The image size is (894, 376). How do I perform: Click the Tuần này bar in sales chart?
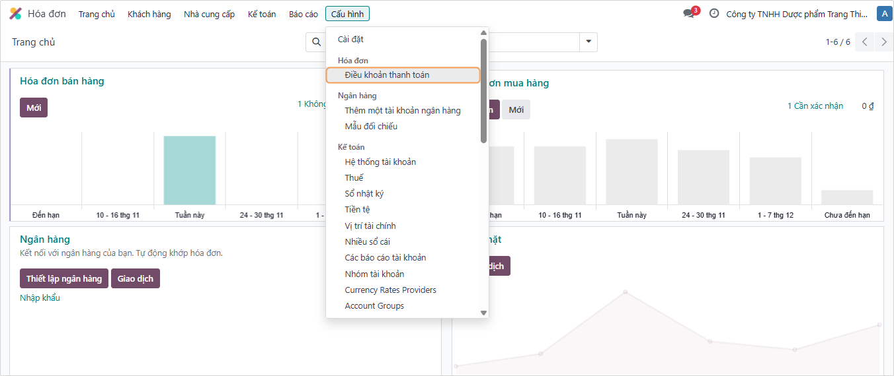pyautogui.click(x=189, y=170)
